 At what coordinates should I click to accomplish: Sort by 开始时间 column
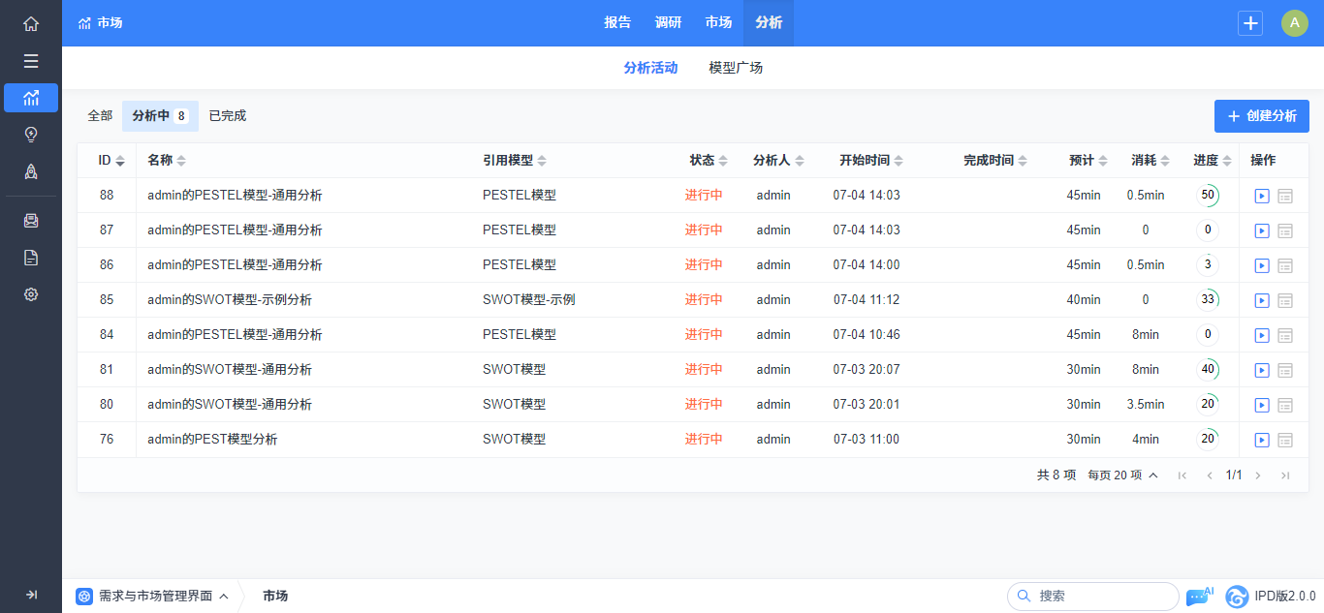[870, 161]
